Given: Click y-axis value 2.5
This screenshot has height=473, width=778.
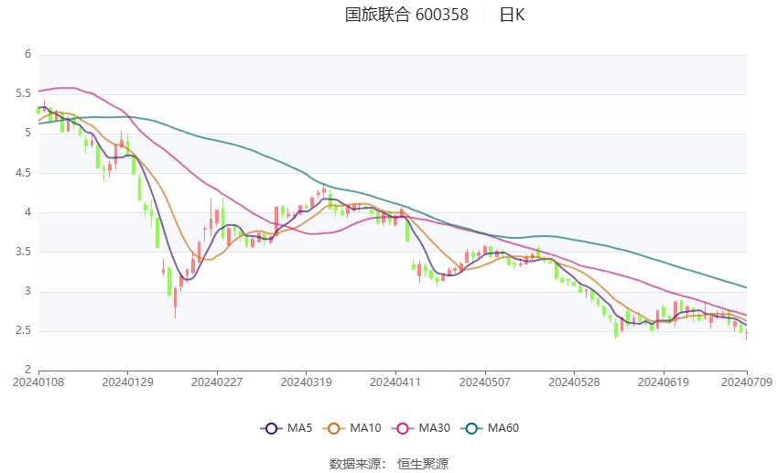Looking at the screenshot, I should point(23,330).
